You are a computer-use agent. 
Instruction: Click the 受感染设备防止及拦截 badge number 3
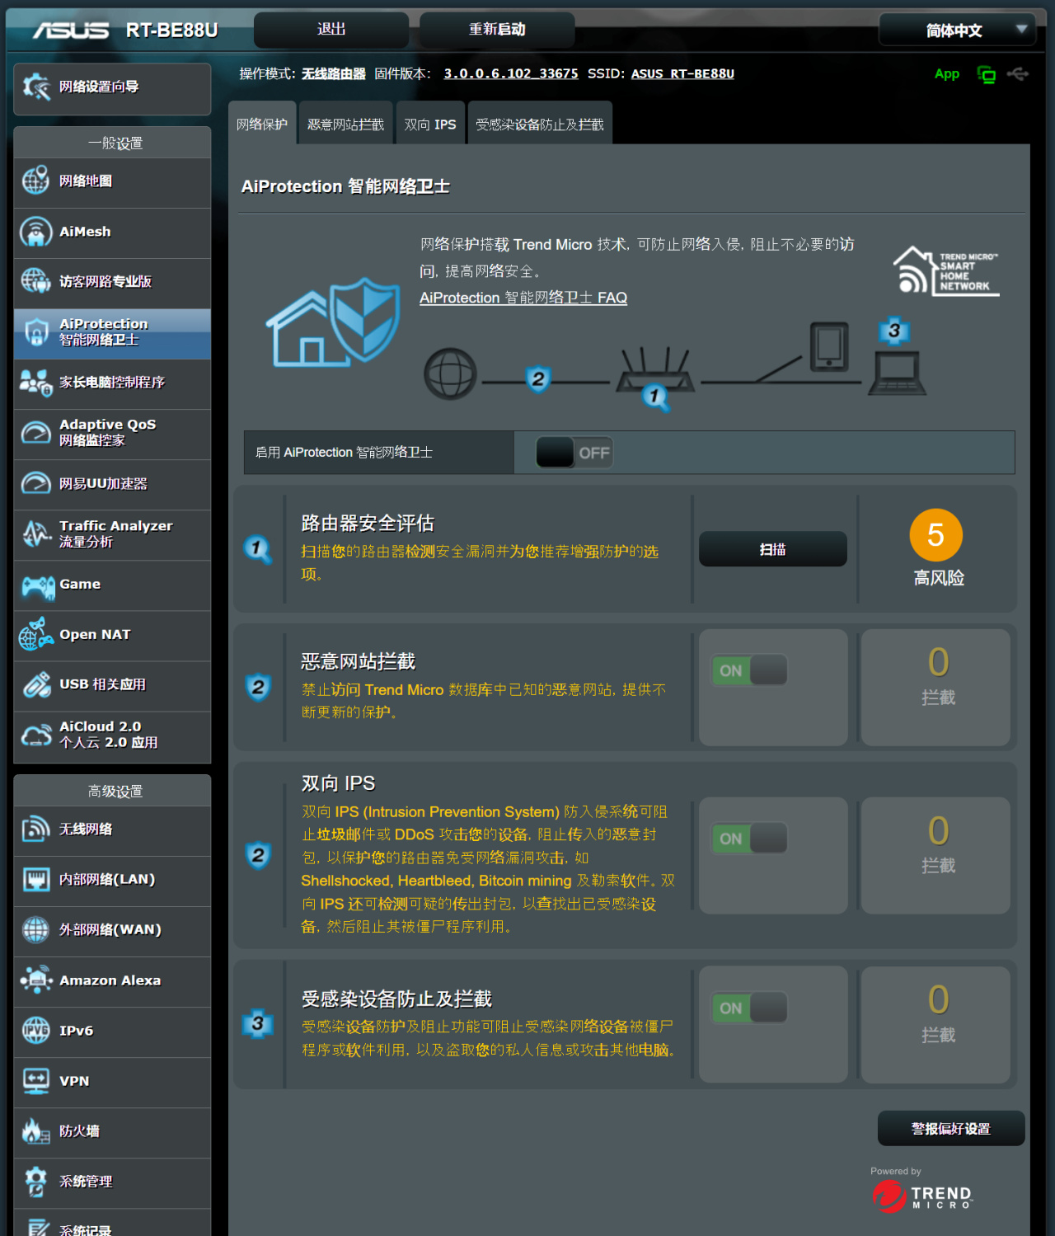[x=258, y=1024]
